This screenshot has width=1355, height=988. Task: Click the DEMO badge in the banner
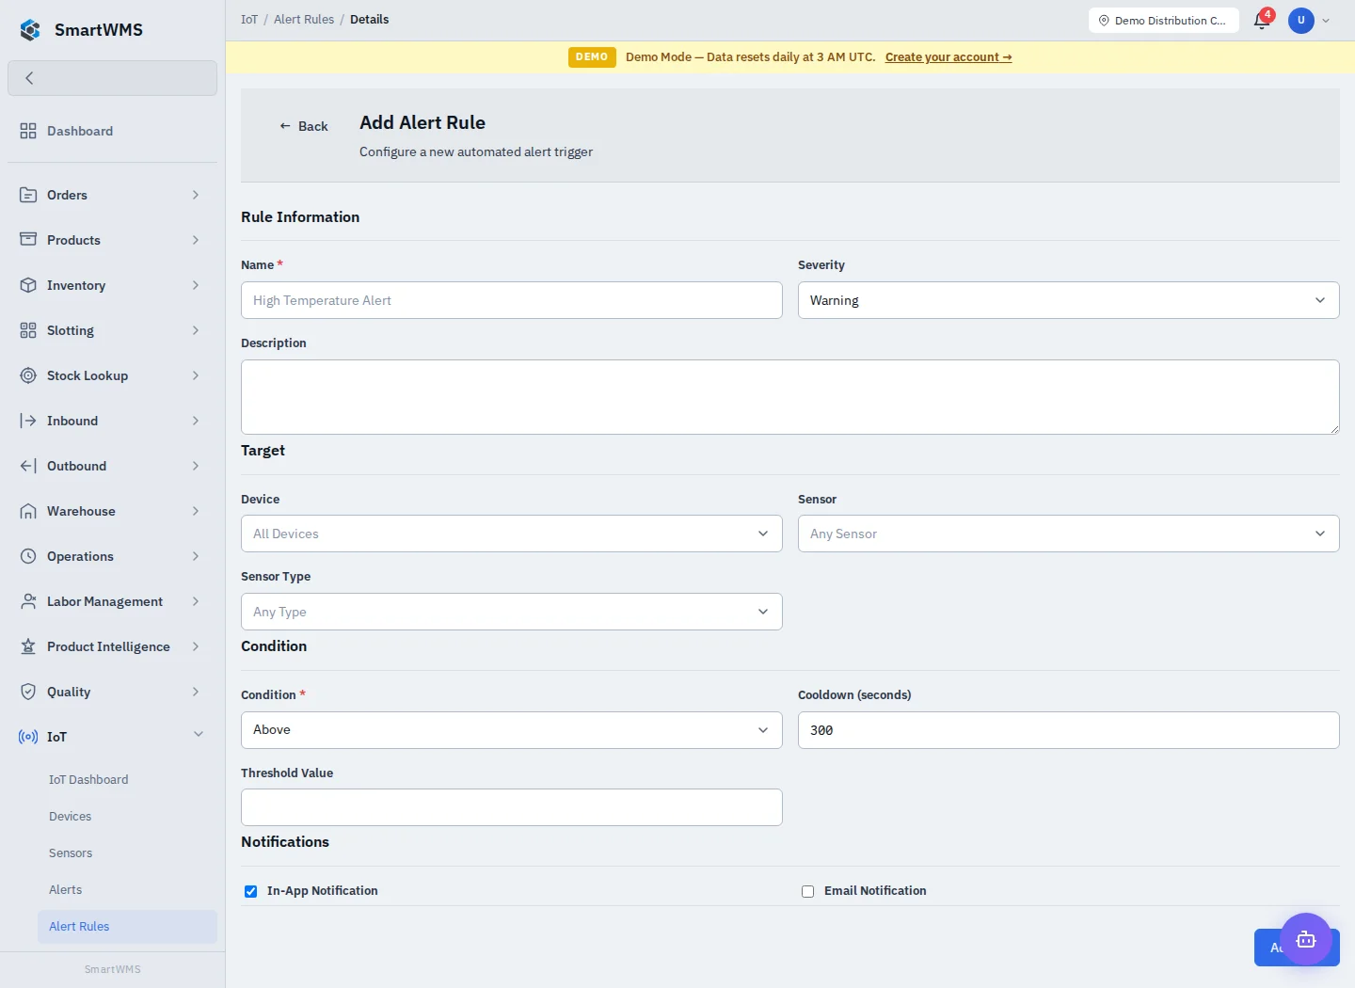[592, 57]
